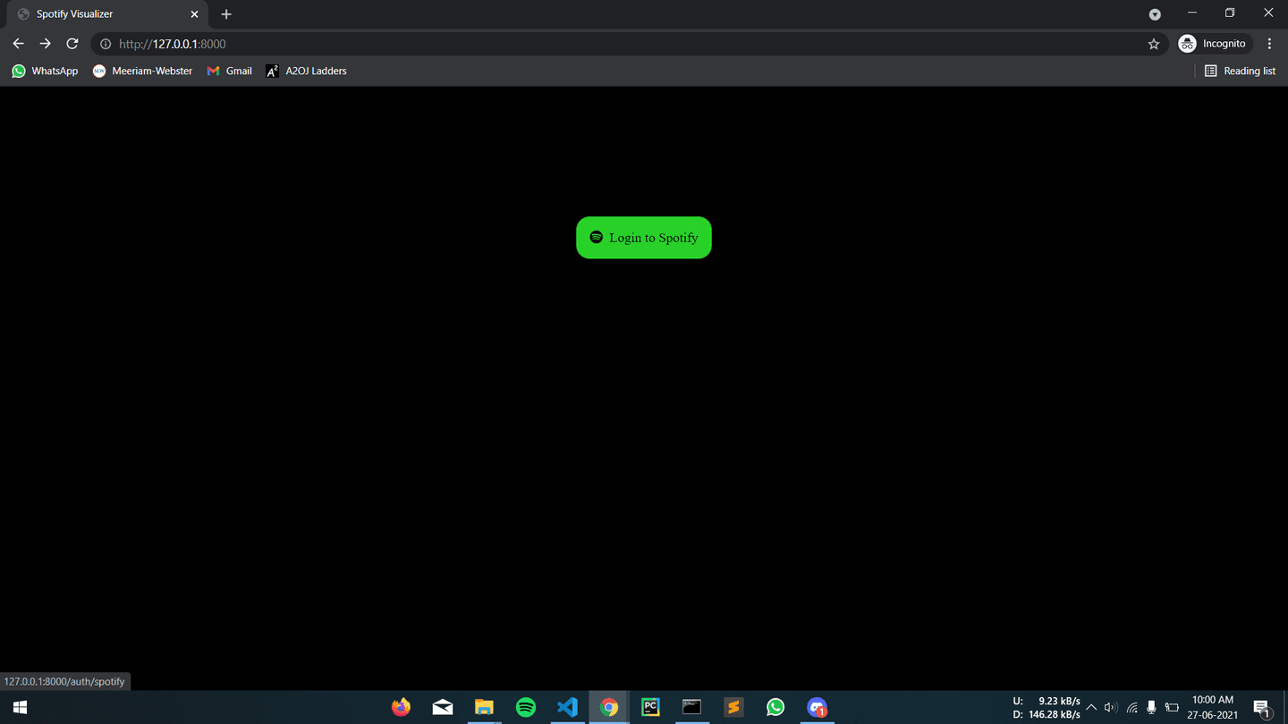Go back using the browser back arrow
Screen dimensions: 1288x724
19,44
